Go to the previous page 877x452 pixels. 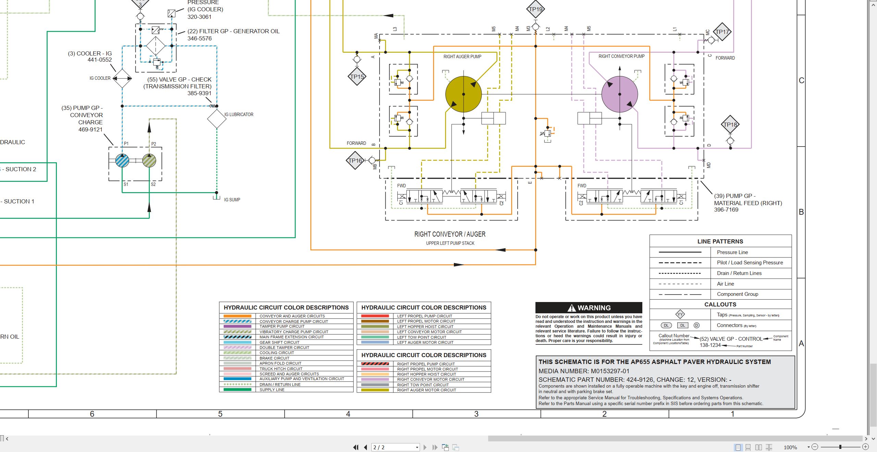click(x=366, y=447)
